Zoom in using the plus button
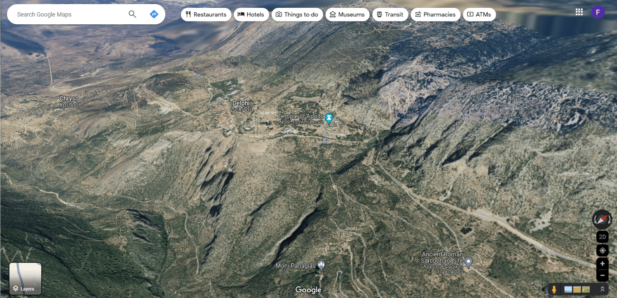Viewport: 617px width, 298px height. coord(602,264)
